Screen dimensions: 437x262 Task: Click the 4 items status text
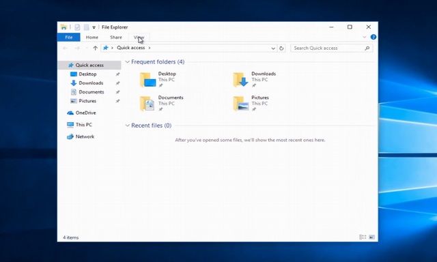71,237
